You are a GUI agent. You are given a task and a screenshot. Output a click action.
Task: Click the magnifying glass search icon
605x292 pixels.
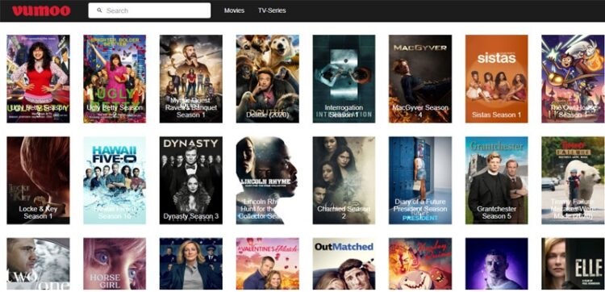pyautogui.click(x=99, y=10)
